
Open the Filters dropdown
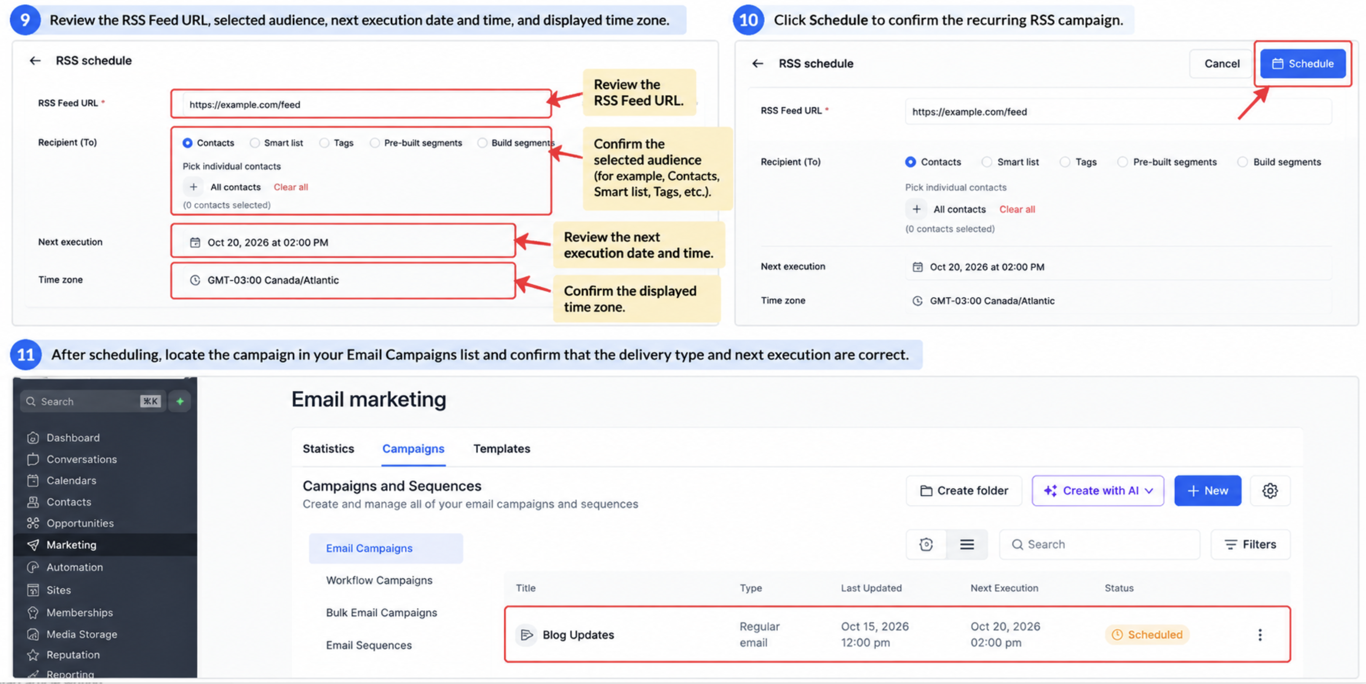(x=1250, y=544)
